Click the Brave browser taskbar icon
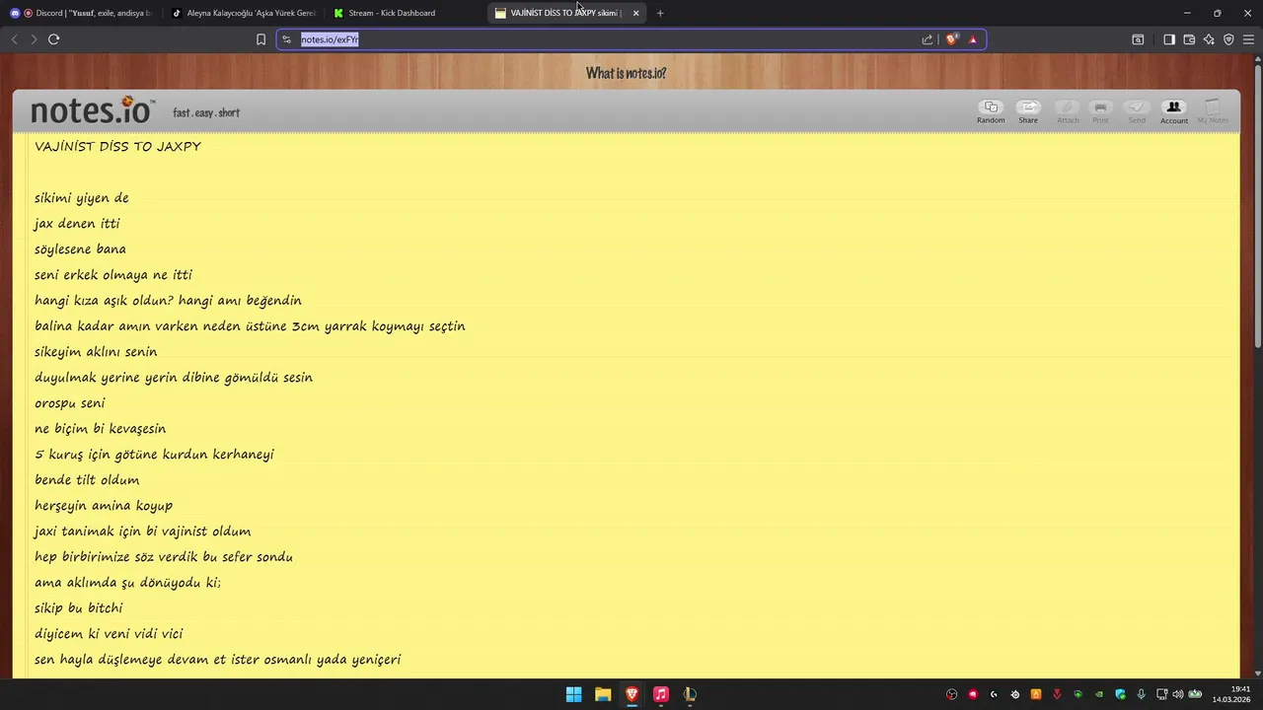Image resolution: width=1263 pixels, height=710 pixels. coord(631,694)
